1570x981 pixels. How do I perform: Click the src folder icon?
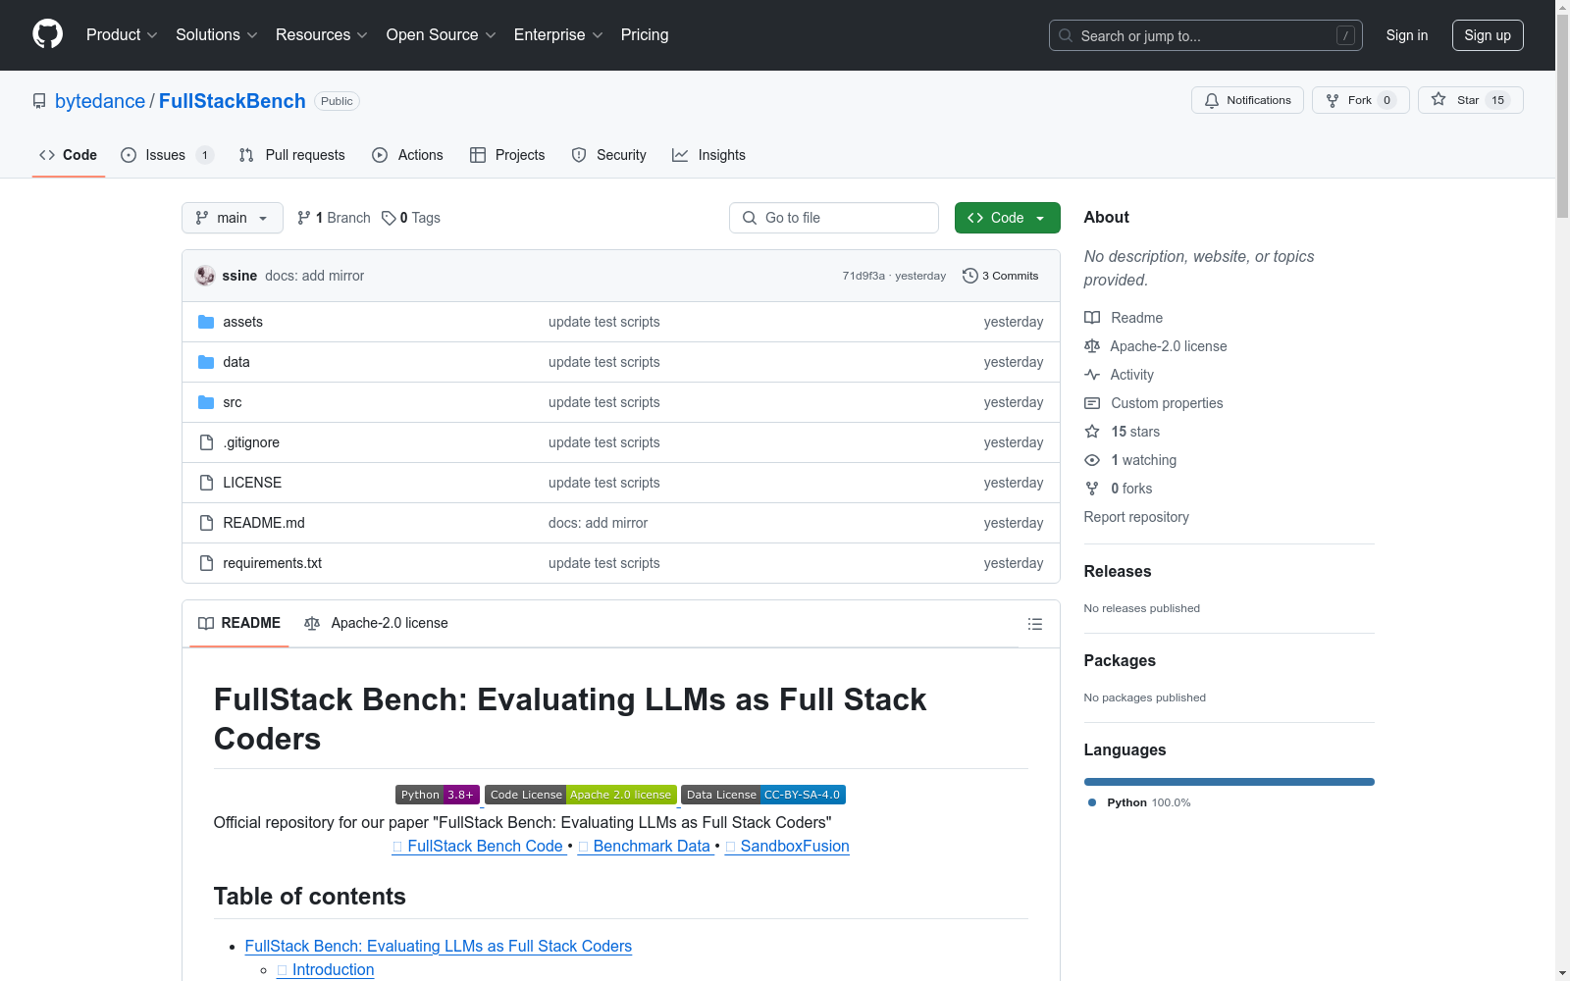tap(206, 402)
